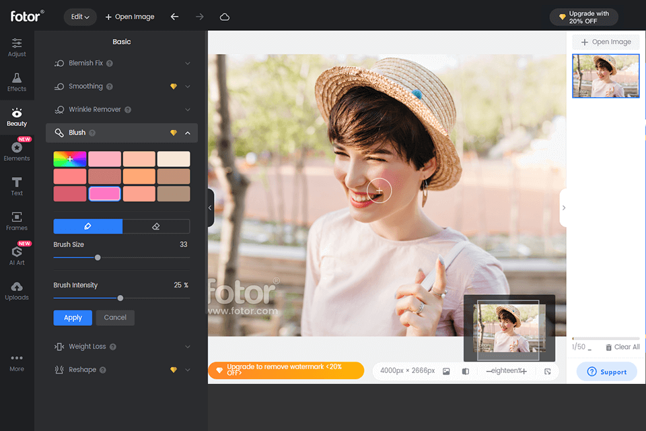The height and width of the screenshot is (431, 646).
Task: Expand the Smoothing section
Action: (188, 87)
